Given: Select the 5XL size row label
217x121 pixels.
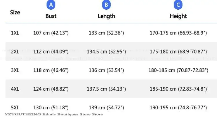Looking at the screenshot, I should pyautogui.click(x=15, y=108).
